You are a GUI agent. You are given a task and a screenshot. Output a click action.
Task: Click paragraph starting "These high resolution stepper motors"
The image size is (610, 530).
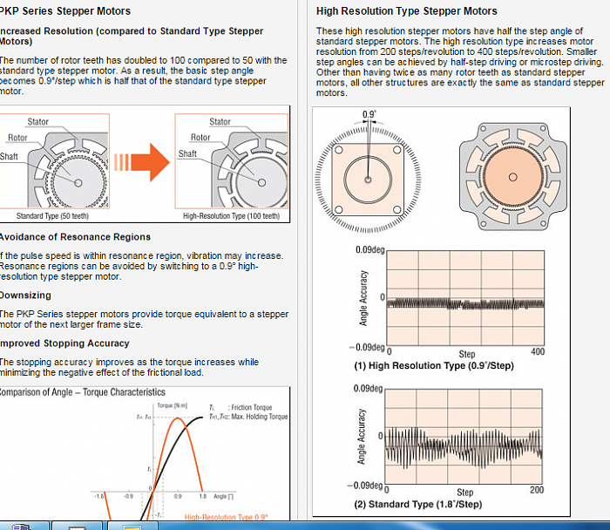coord(460,62)
